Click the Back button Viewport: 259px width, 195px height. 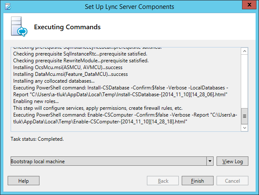click(x=163, y=181)
